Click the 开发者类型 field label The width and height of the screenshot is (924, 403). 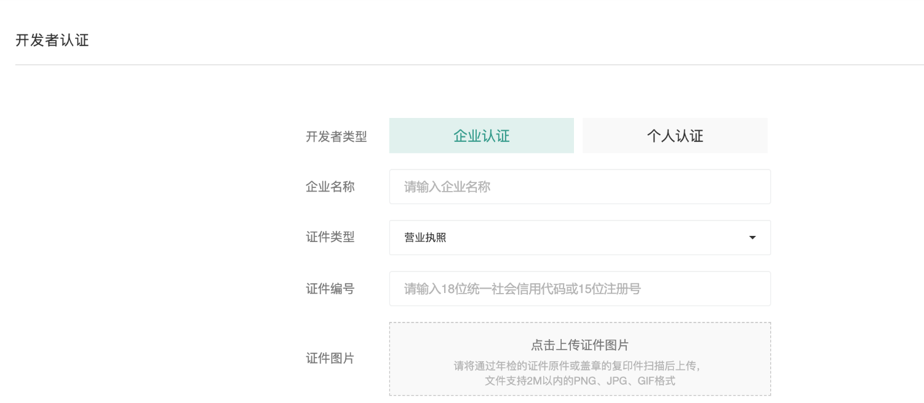[336, 136]
